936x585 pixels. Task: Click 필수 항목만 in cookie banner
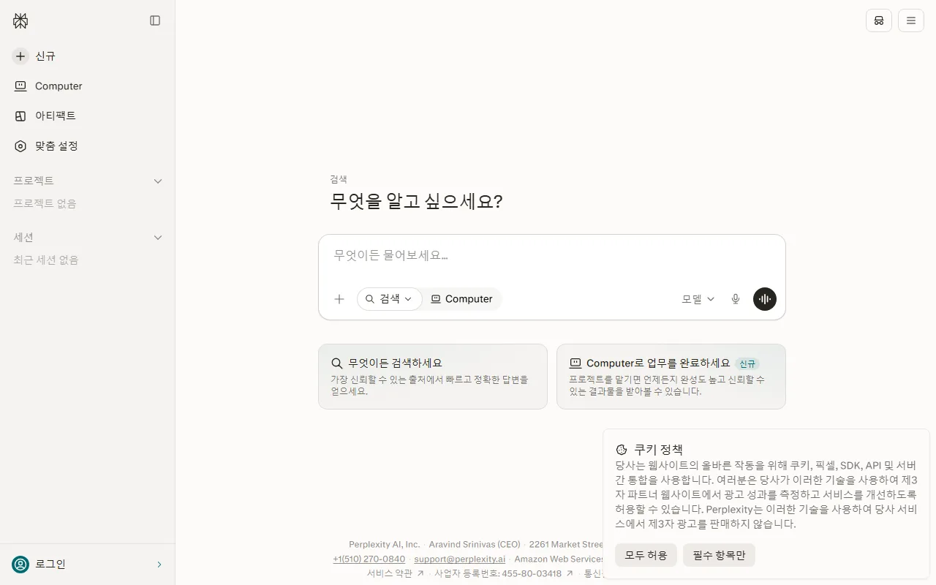pos(719,555)
